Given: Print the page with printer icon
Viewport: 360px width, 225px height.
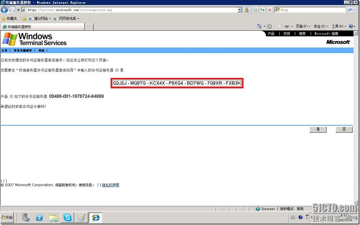Looking at the screenshot, I should pos(287,26).
